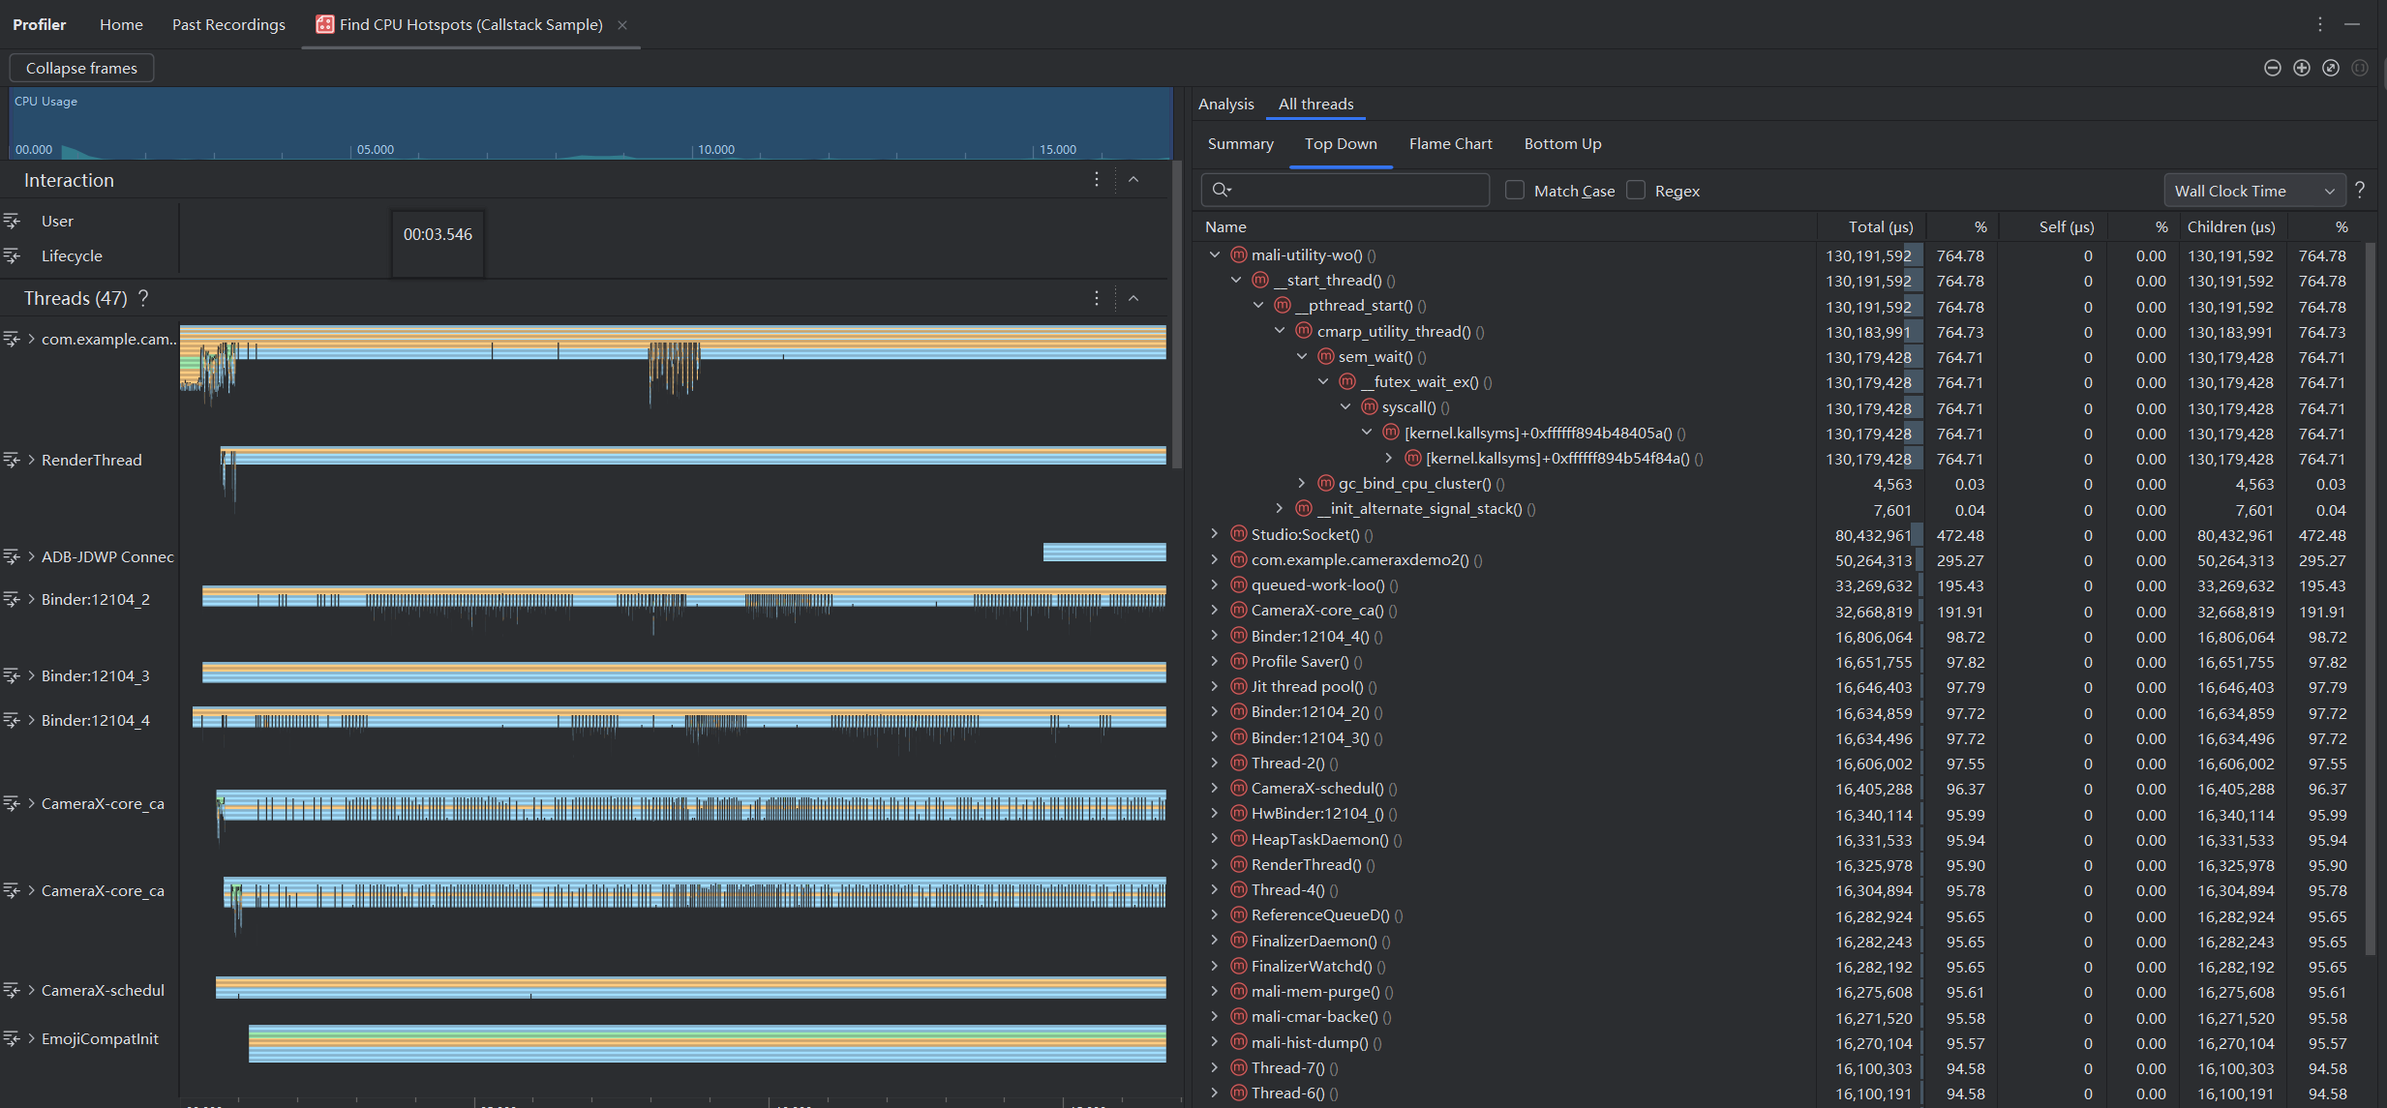Viewport: 2387px width, 1108px height.
Task: Expand the RenderThread thread row
Action: tap(32, 460)
